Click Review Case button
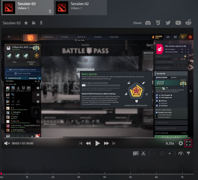Screen dimensions: 198x180 [x=33, y=78]
